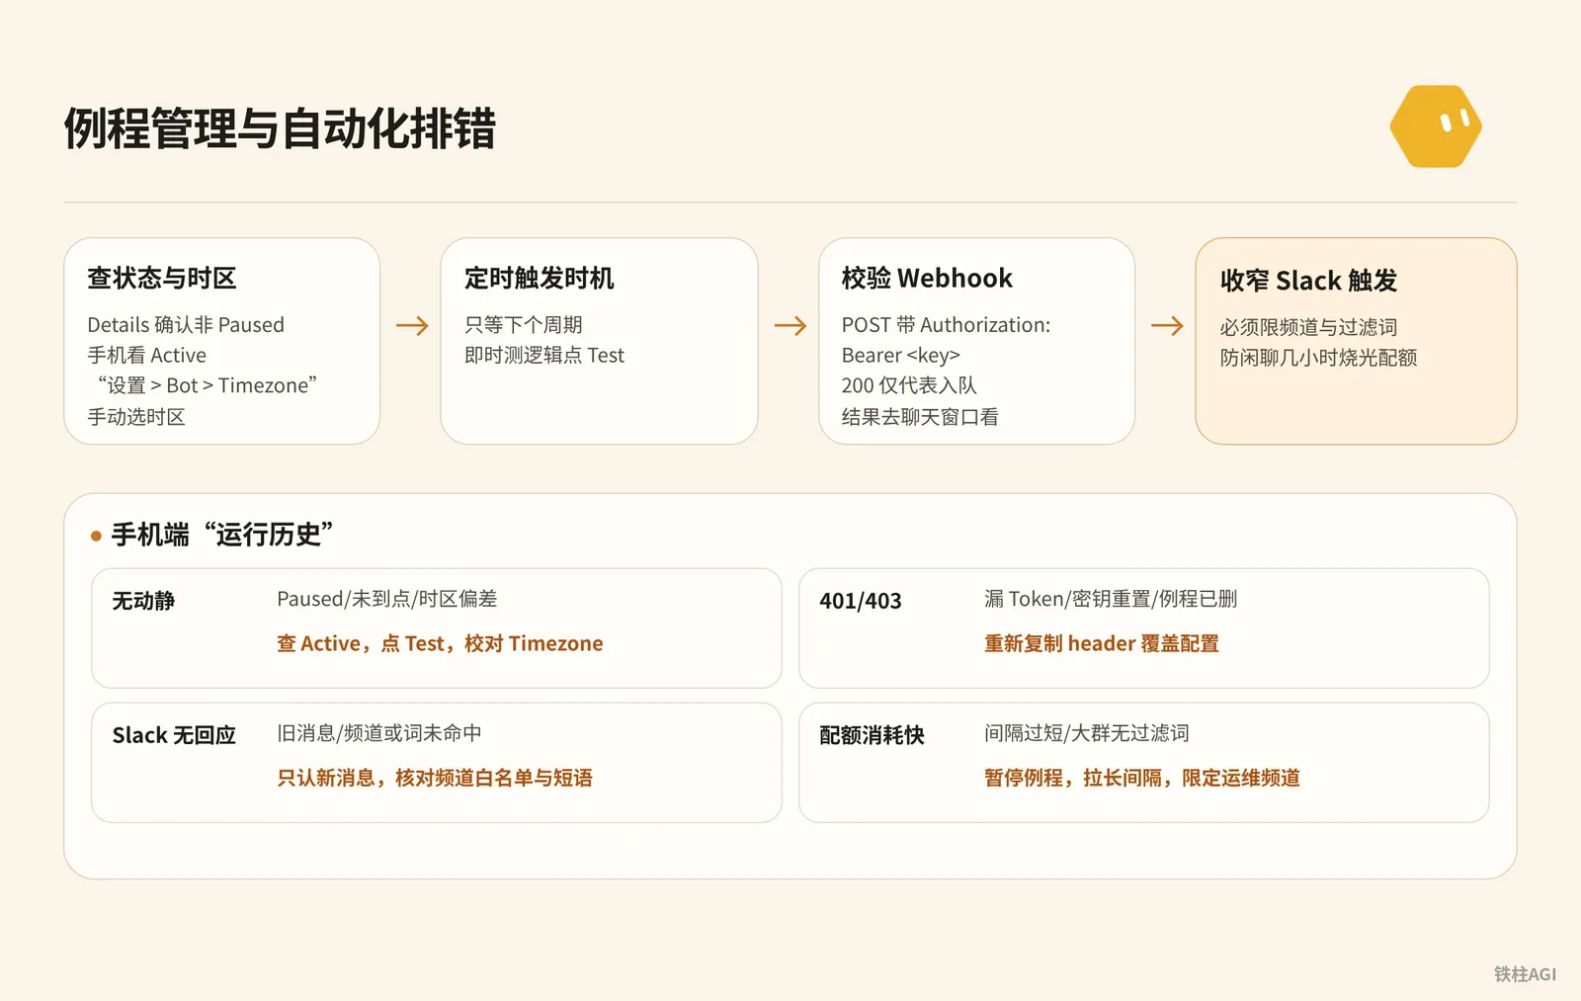Viewport: 1581px width, 1001px height.
Task: Click the text 结果去聊天窗口看
Action: (x=920, y=417)
